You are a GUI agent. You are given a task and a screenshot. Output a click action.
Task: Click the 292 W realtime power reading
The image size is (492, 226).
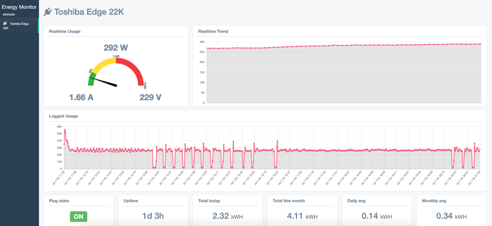coord(116,48)
